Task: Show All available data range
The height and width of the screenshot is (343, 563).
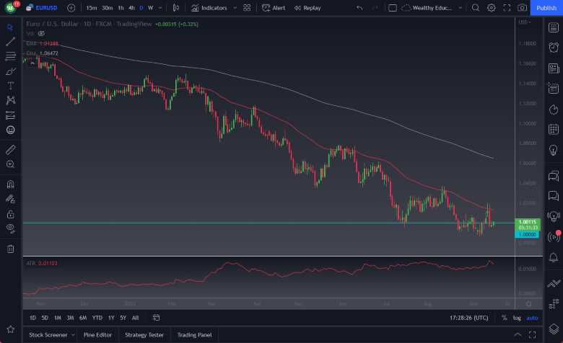Action: tap(136, 318)
